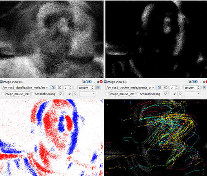Click the Image View (3) title text
This screenshot has width=207, height=176.
[x=117, y=82]
